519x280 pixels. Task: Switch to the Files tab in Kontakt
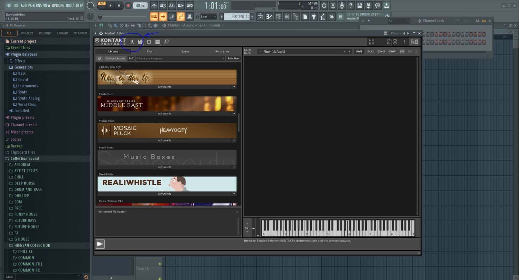(x=149, y=51)
